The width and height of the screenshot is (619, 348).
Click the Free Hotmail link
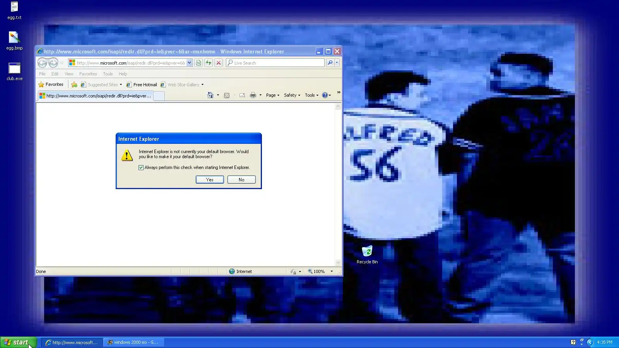click(x=142, y=85)
